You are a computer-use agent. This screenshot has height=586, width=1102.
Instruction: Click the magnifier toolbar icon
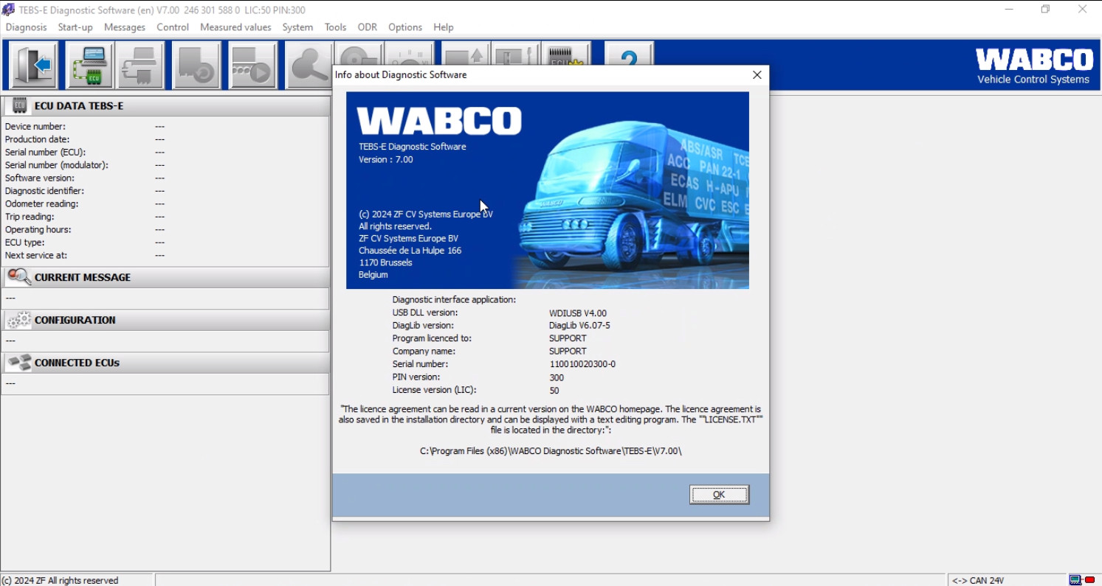pyautogui.click(x=309, y=66)
